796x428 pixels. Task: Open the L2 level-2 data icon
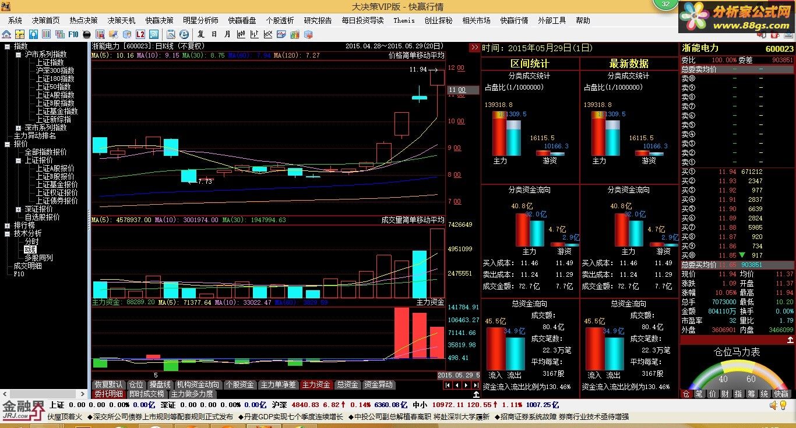[x=140, y=34]
